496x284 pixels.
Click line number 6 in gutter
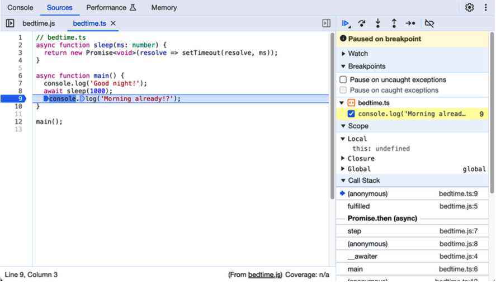[x=20, y=75]
